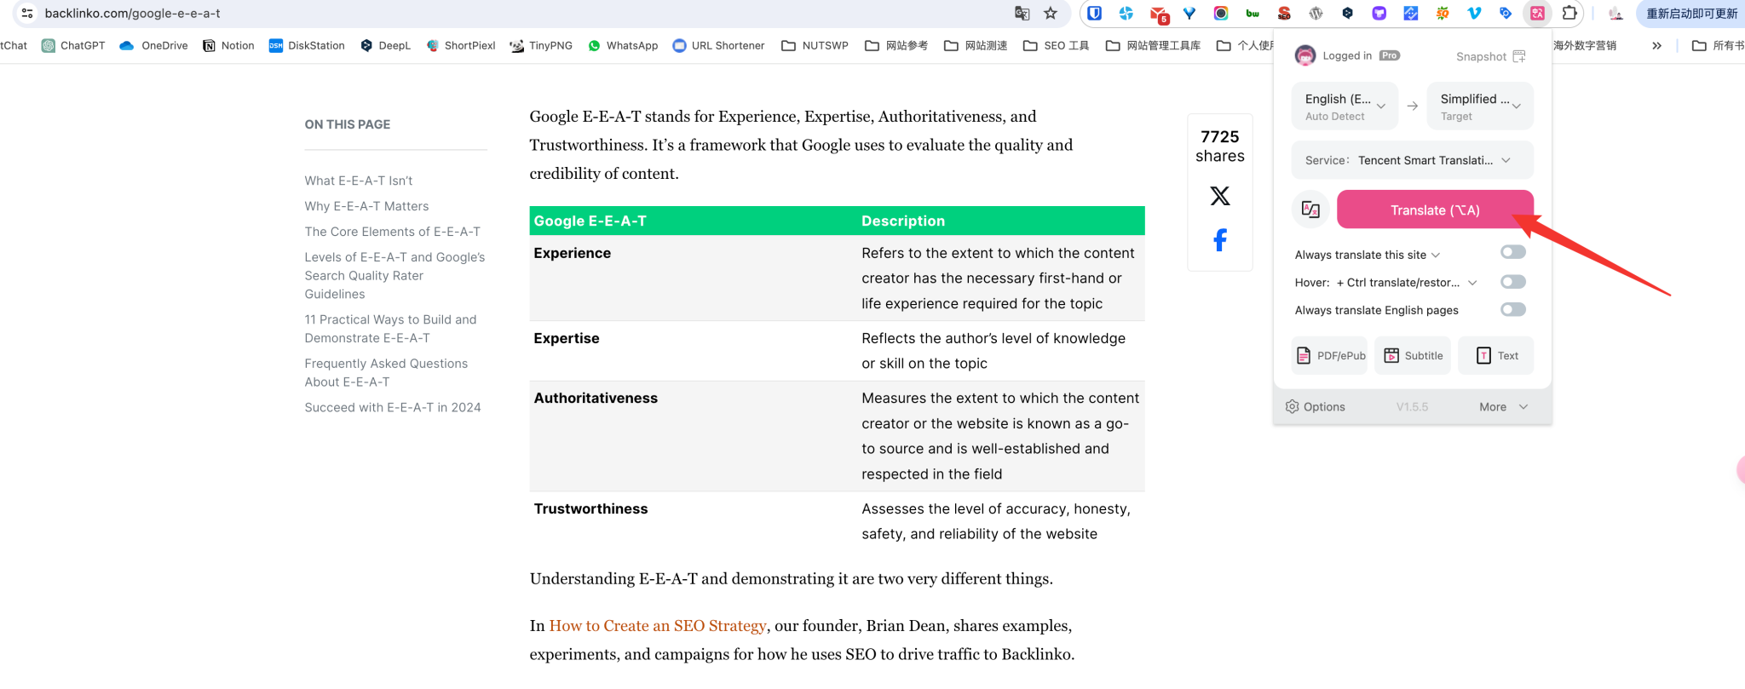Toggle 'Always translate this site' switch

pos(1513,252)
